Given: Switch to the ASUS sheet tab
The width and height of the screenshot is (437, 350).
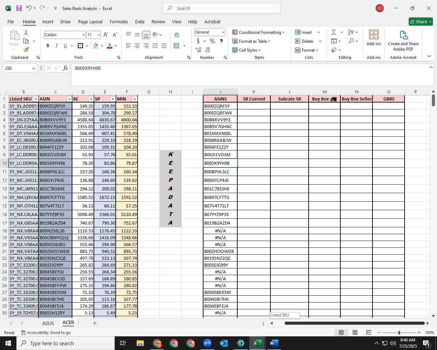Looking at the screenshot, I should pos(48,323).
